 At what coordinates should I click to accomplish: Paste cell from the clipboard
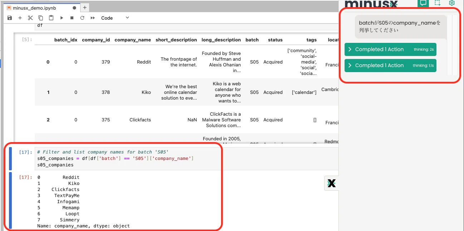(51, 18)
